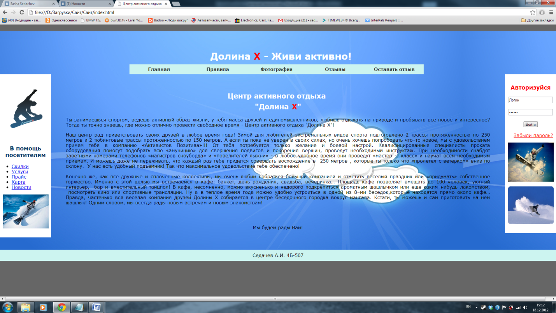Follow the 'Скидки' link
Screen dimensions: 556x313
click(20, 166)
